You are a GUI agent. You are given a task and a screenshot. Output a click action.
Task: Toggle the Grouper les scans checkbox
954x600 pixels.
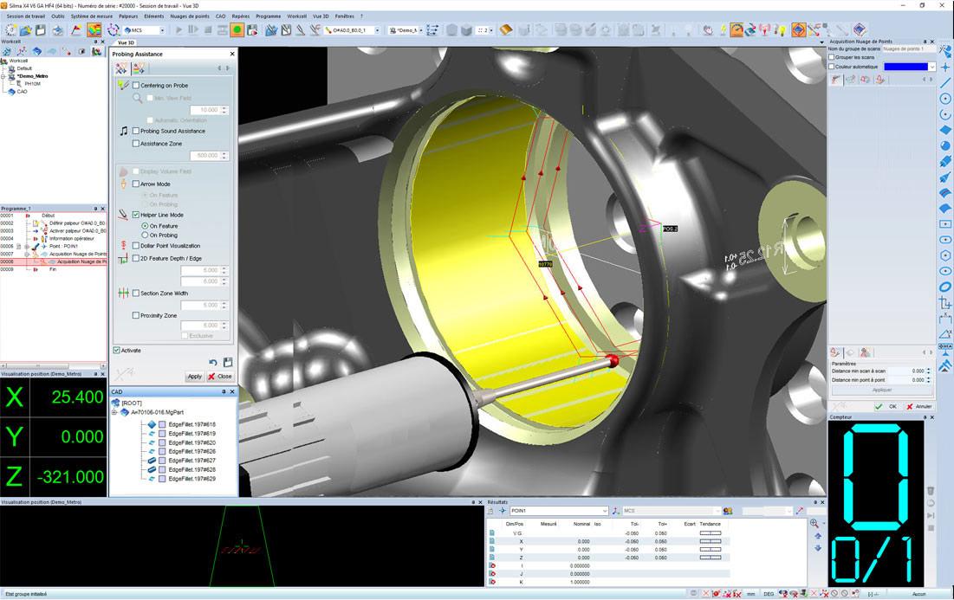pos(832,57)
